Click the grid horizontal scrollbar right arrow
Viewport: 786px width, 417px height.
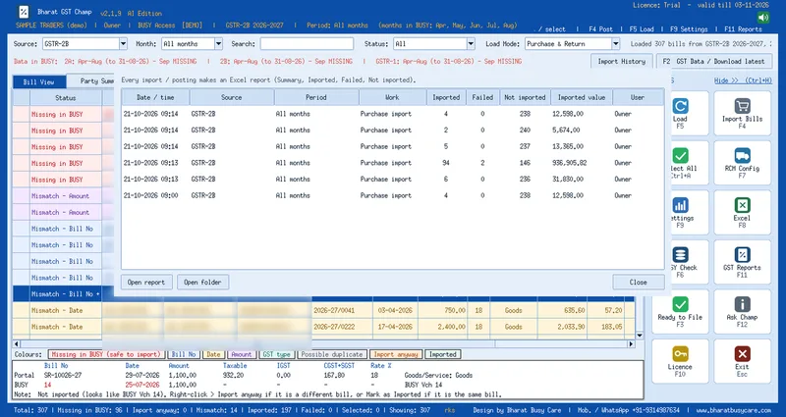[x=631, y=344]
